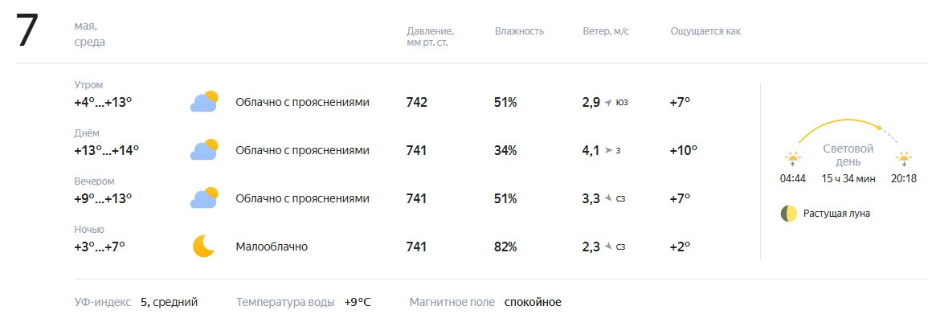The image size is (928, 318).
Task: Click the evening northwest wind arrow
Action: point(607,198)
